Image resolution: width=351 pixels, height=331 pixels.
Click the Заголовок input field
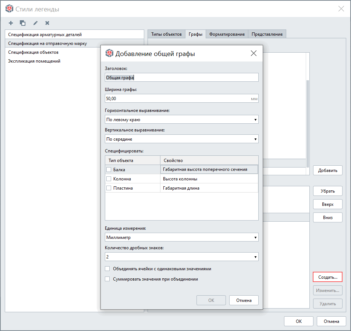[181, 77]
